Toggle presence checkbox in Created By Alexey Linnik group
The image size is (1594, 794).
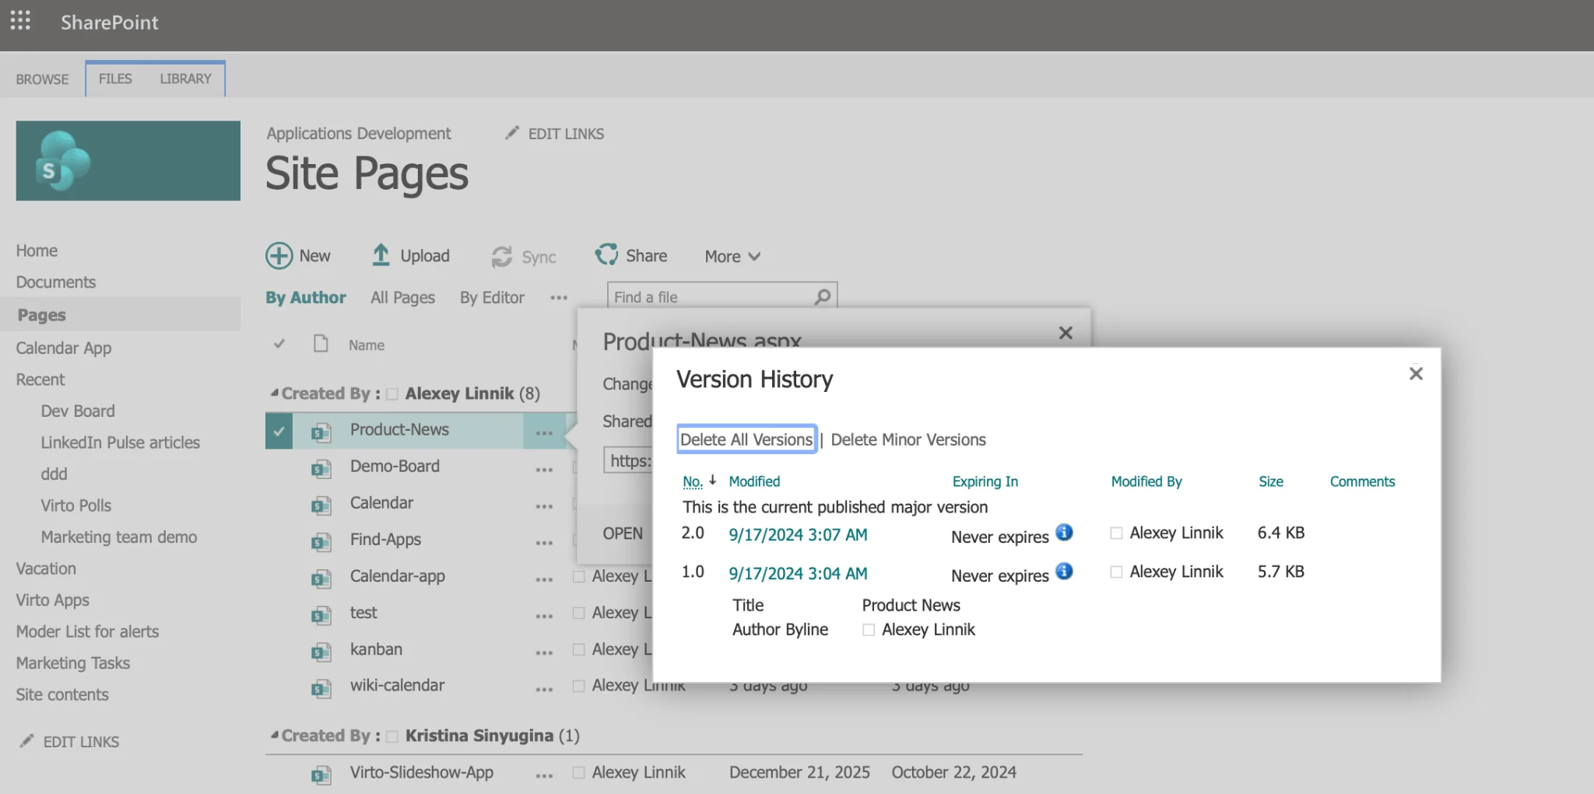[392, 394]
